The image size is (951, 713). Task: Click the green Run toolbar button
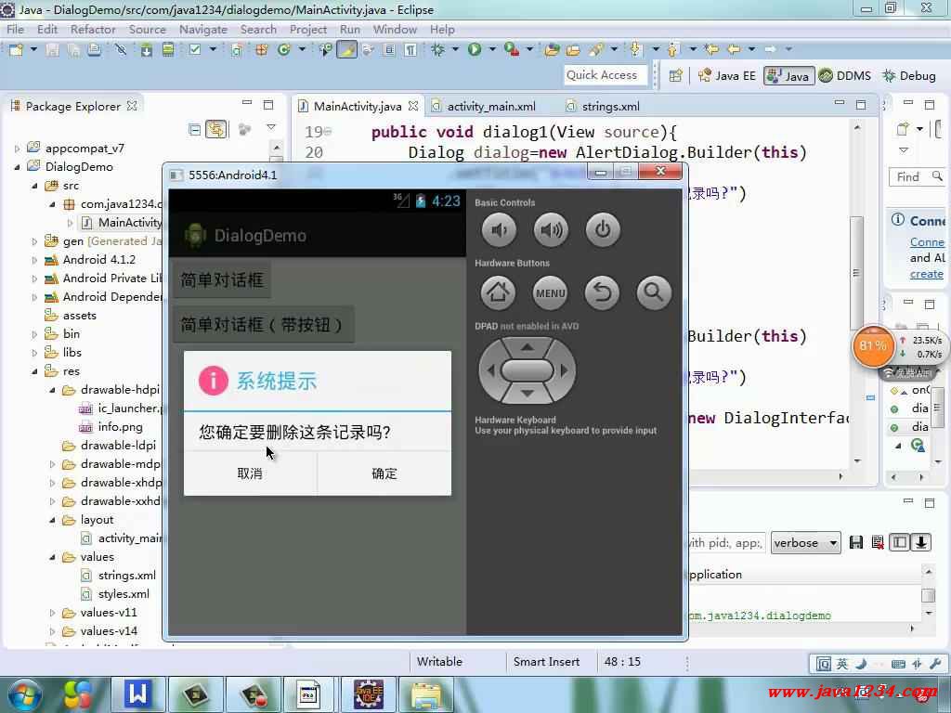(475, 50)
